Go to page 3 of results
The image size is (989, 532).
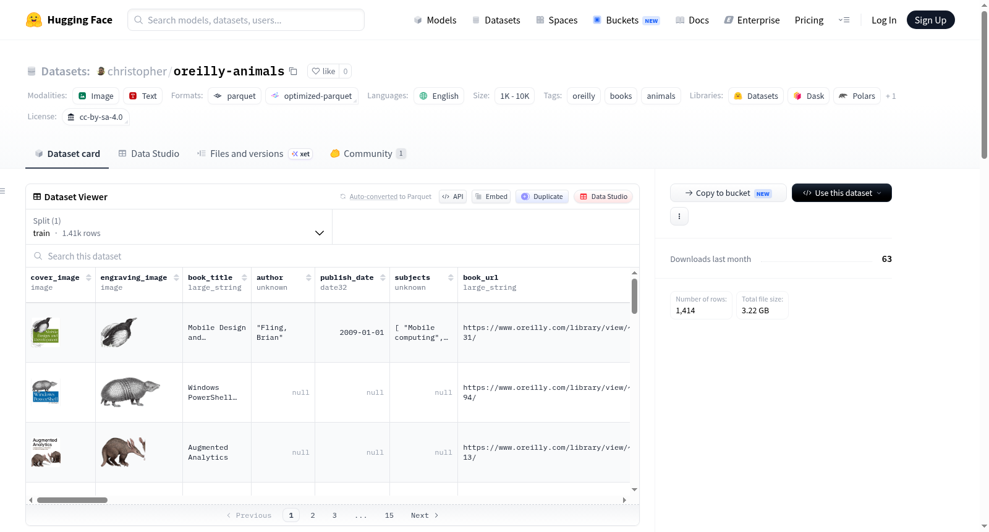click(334, 515)
